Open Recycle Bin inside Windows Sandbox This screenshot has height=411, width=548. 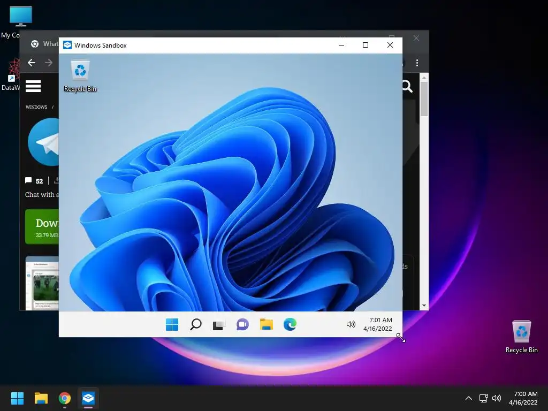[80, 76]
